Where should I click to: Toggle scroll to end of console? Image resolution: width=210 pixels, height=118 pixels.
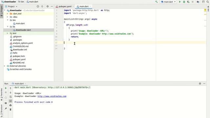tap(10, 101)
